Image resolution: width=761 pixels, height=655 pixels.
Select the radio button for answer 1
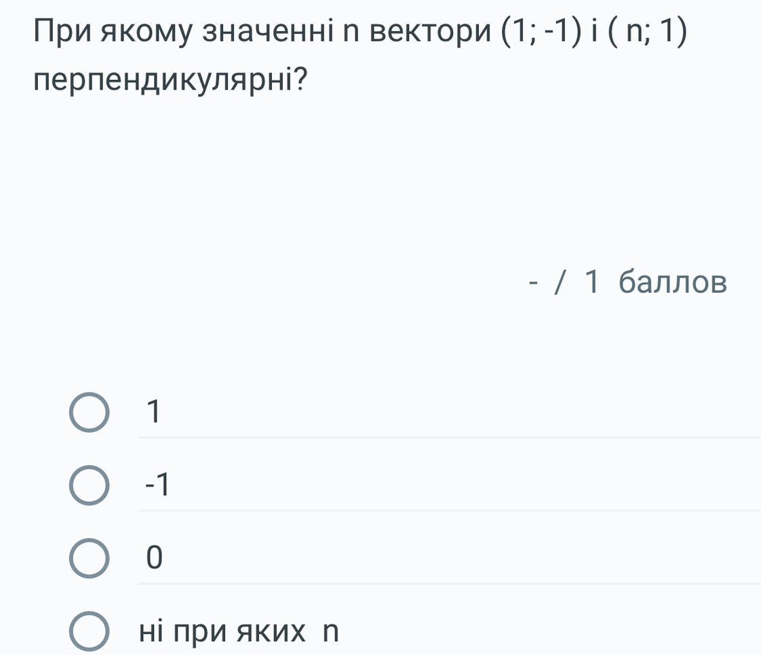pyautogui.click(x=88, y=413)
